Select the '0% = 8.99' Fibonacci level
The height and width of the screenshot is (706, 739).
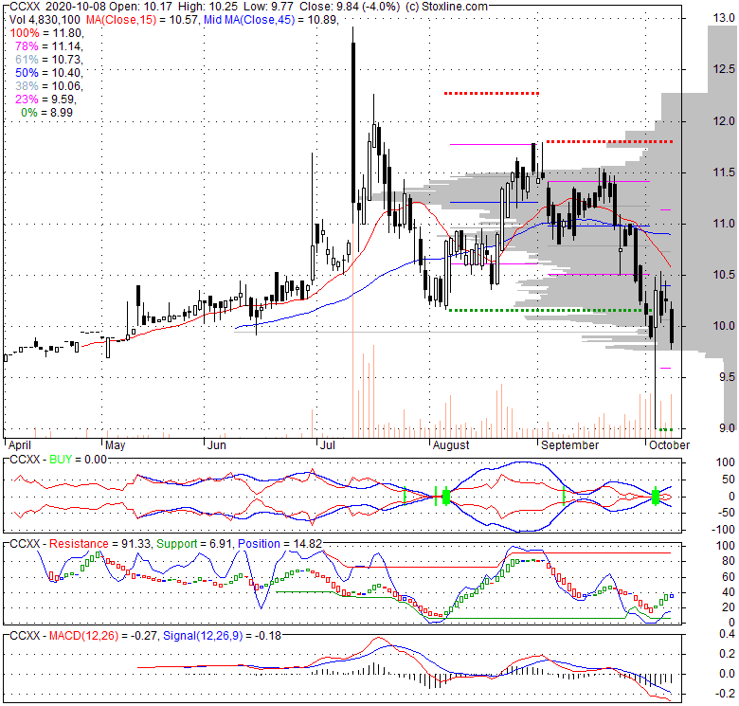[46, 112]
